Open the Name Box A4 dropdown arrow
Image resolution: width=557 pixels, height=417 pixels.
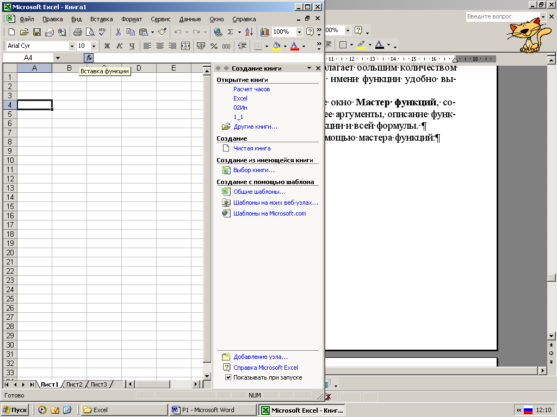coord(58,58)
